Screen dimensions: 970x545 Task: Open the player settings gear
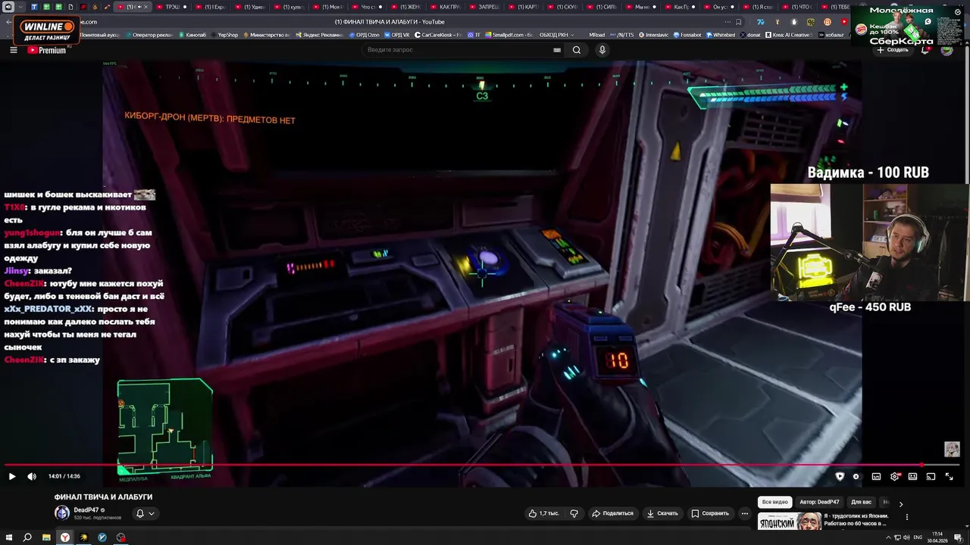point(895,476)
